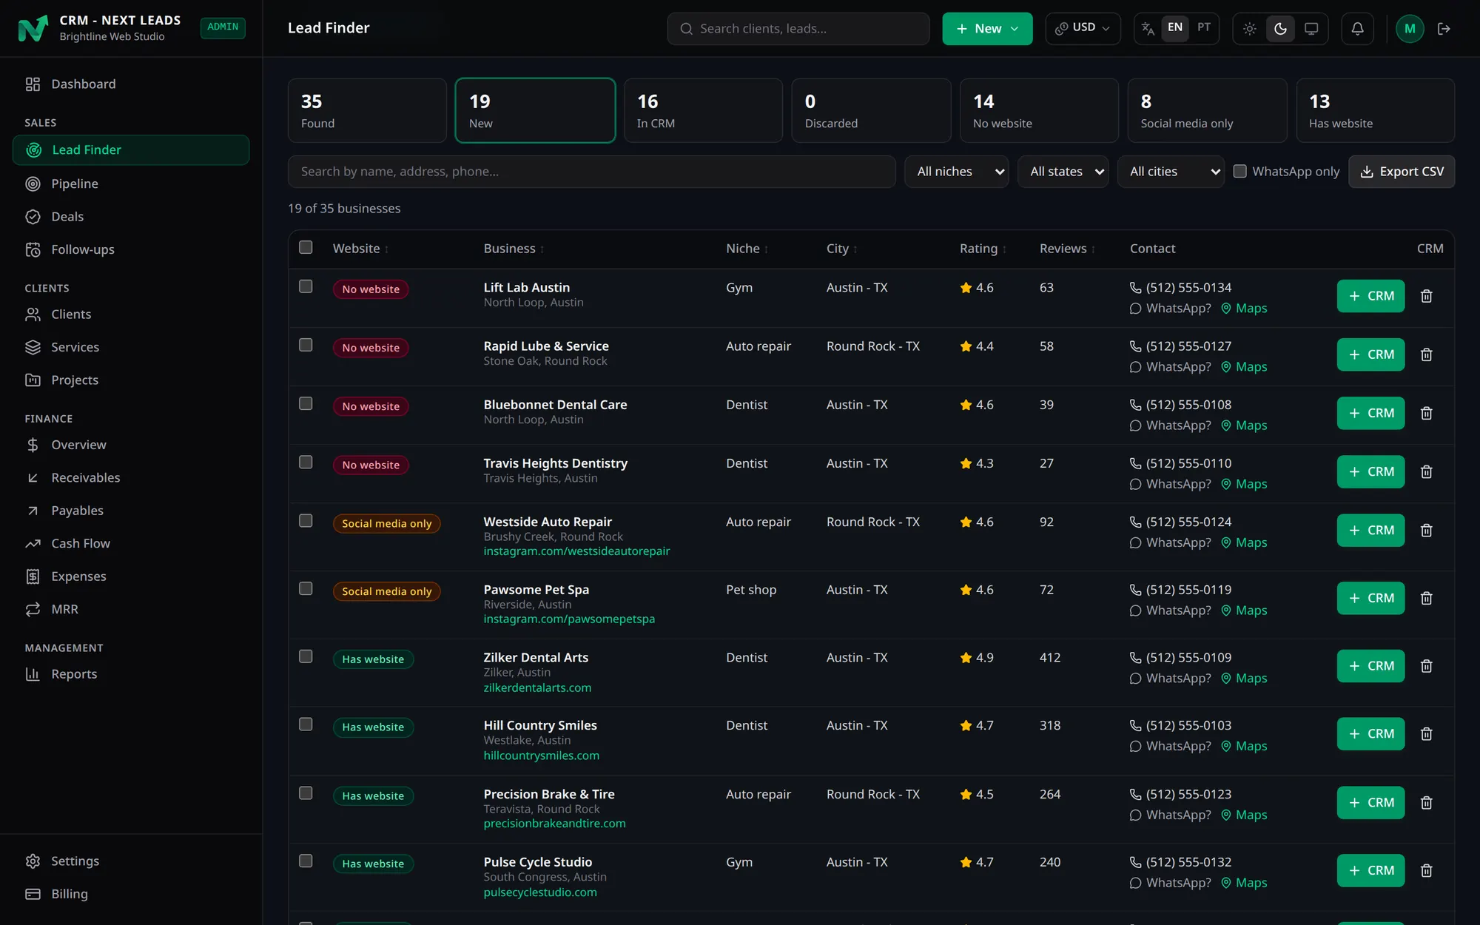Switch language to PT
Viewport: 1480px width, 925px height.
tap(1204, 27)
